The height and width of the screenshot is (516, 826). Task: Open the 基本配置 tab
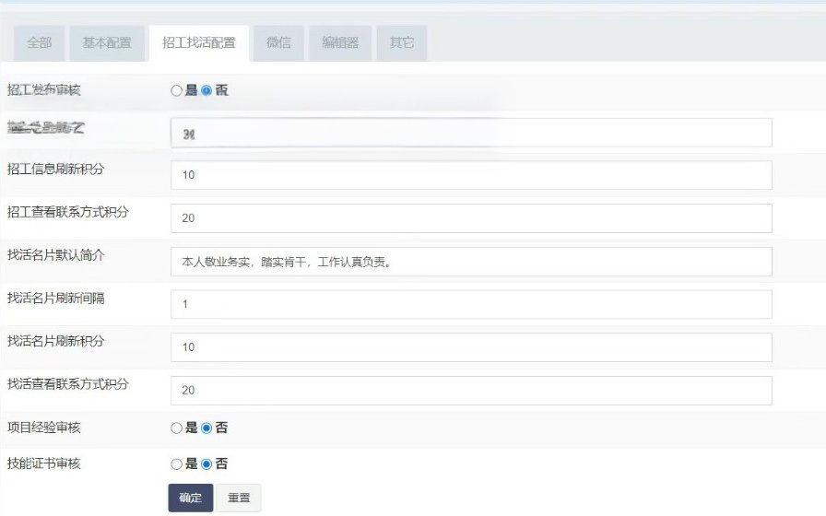point(107,42)
